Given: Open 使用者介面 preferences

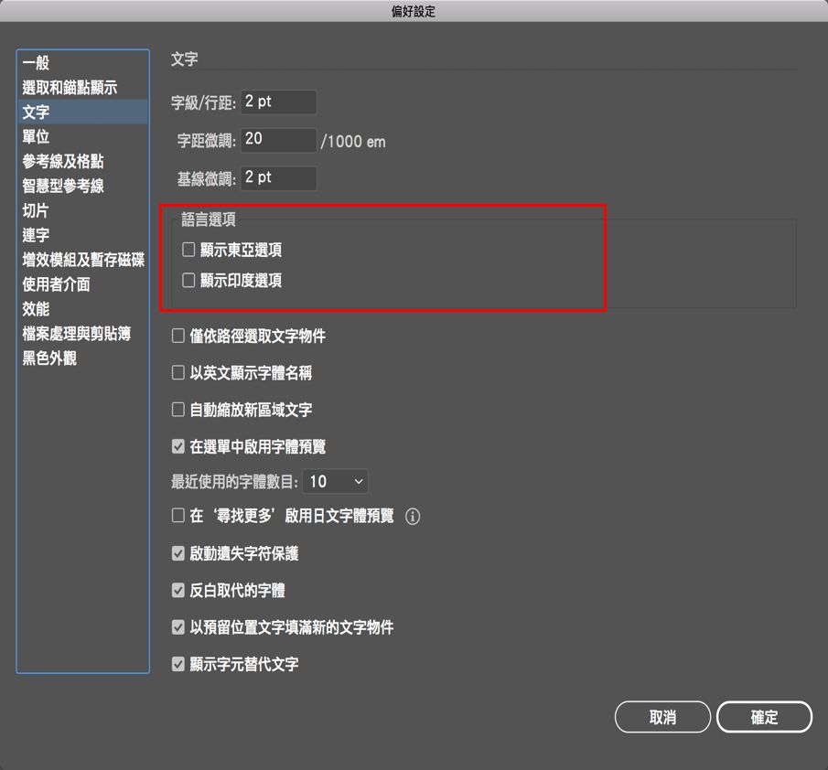Looking at the screenshot, I should coord(83,284).
